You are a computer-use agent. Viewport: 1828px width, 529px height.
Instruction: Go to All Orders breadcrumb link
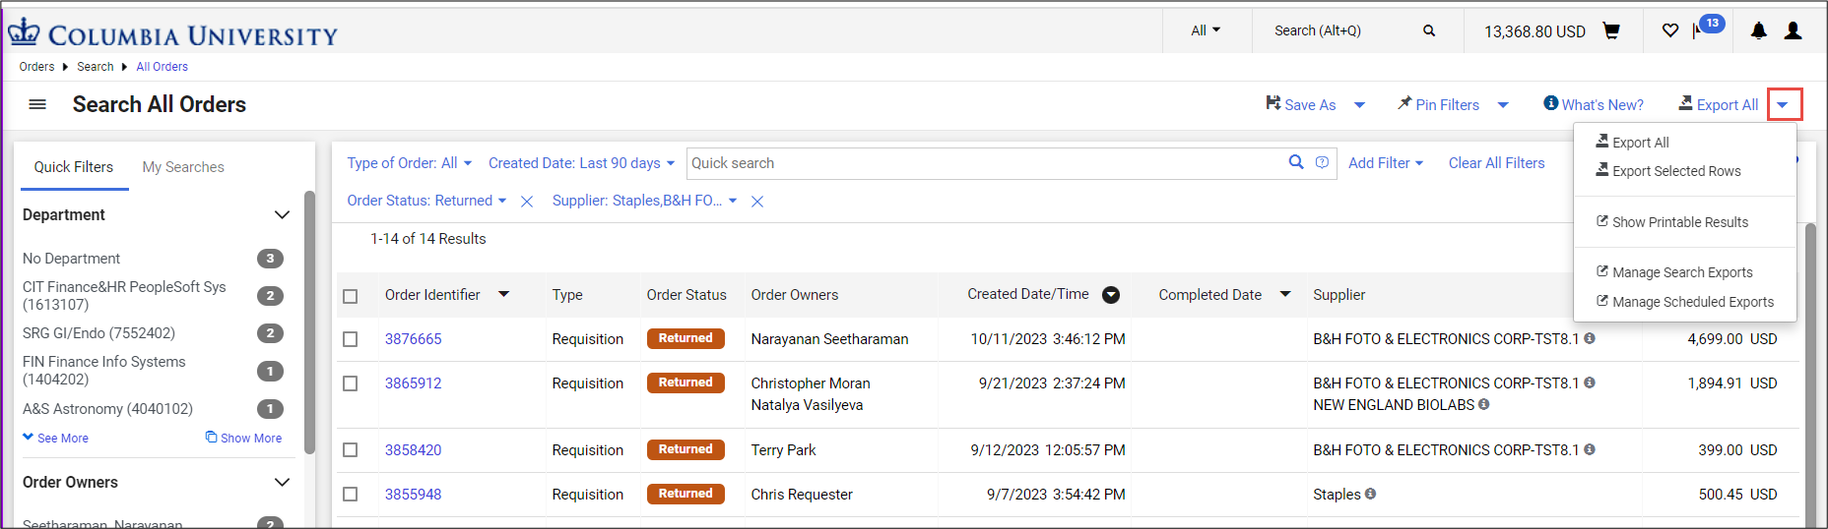[x=162, y=67]
